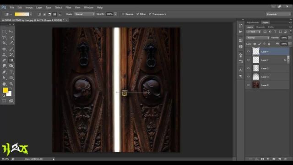
Task: Open the Essentials workspace dropdown
Action: point(279,14)
